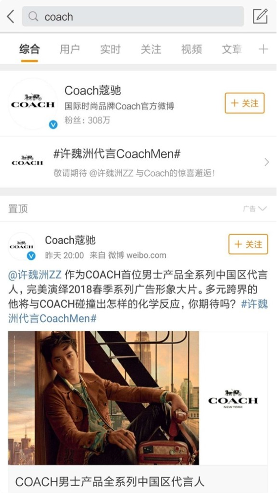The height and width of the screenshot is (493, 277).
Task: Switch to the 用户 tab
Action: (x=70, y=49)
